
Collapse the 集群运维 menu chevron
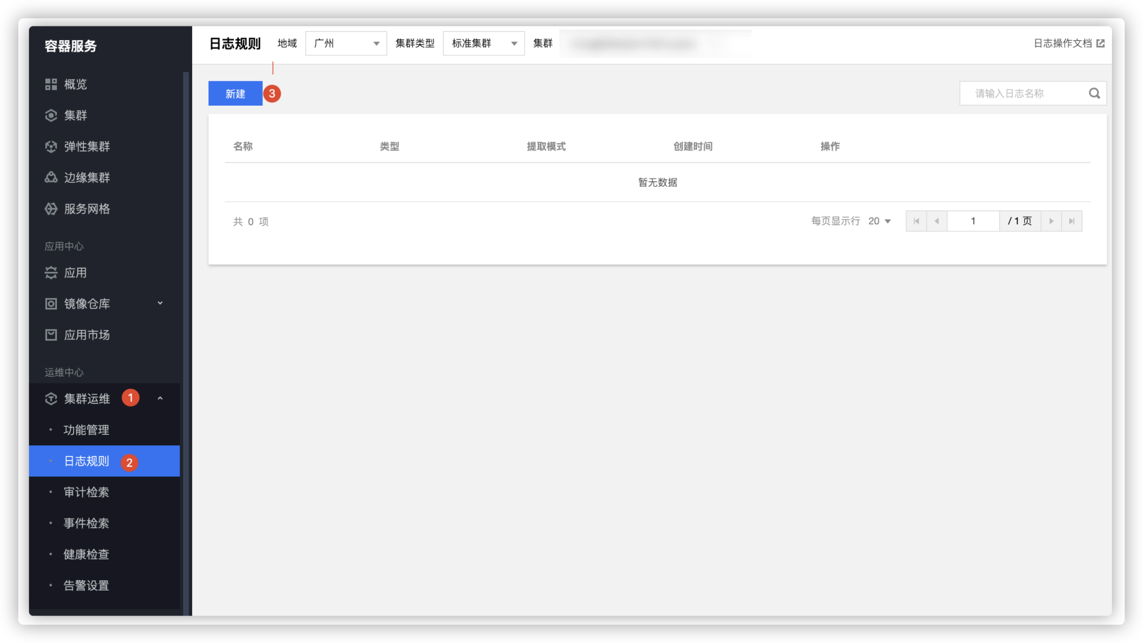coord(160,398)
